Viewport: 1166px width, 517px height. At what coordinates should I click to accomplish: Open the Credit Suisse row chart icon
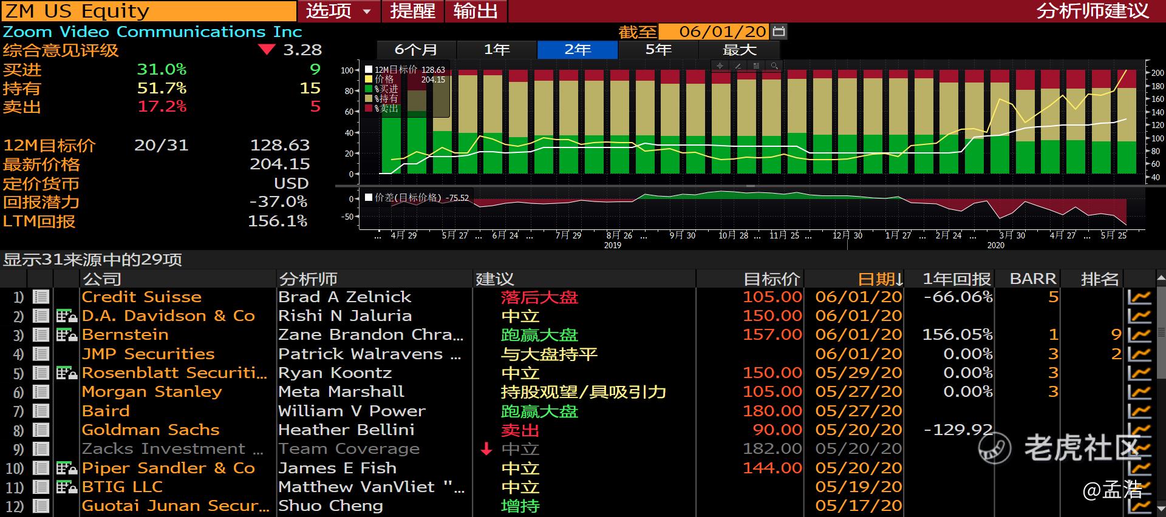point(1139,297)
